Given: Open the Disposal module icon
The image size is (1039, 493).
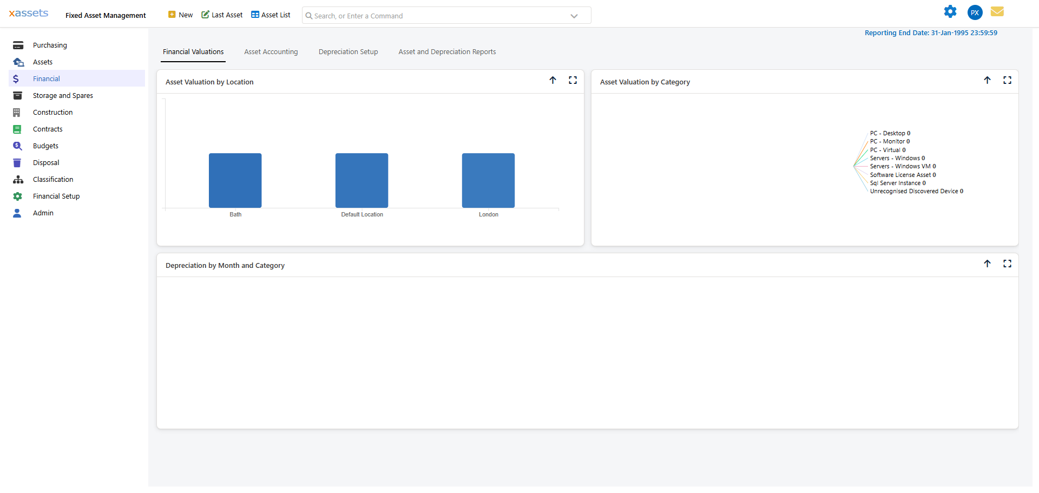Looking at the screenshot, I should coord(18,162).
